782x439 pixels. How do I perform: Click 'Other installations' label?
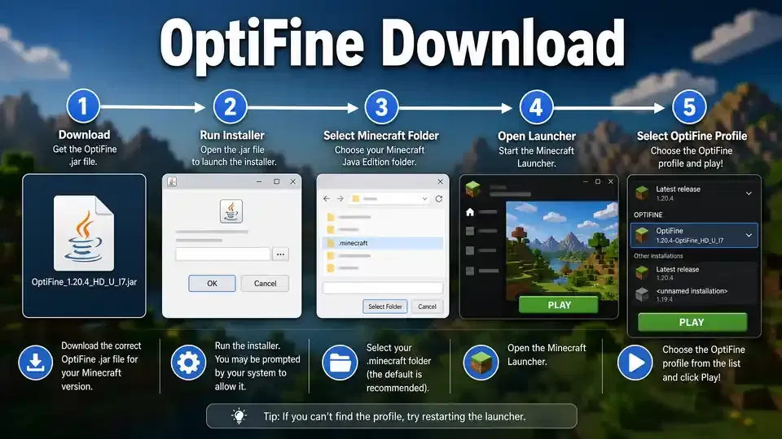658,256
